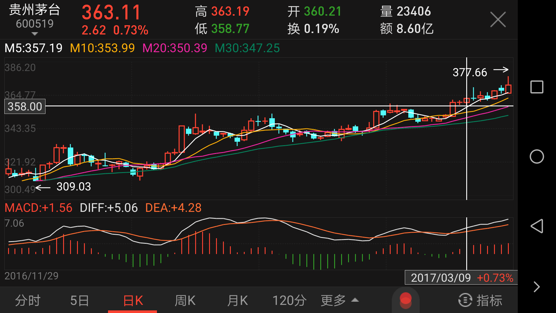Open the 指标 indicator settings
Screen dimensions: 556x313
click(480, 301)
